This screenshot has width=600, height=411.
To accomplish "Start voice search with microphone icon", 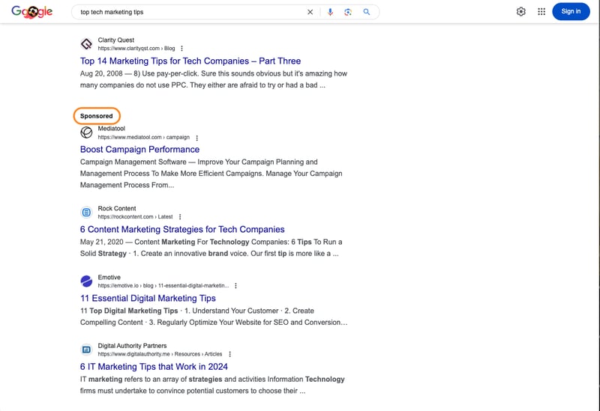I will tap(330, 12).
